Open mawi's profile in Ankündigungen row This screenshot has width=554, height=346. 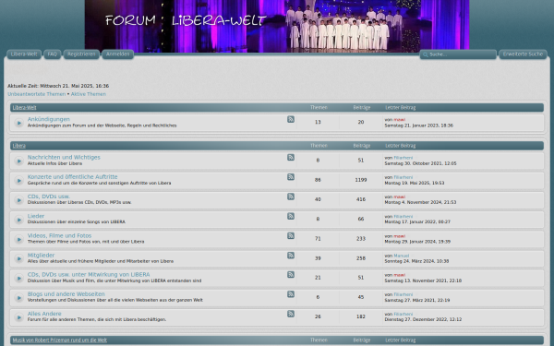click(400, 120)
